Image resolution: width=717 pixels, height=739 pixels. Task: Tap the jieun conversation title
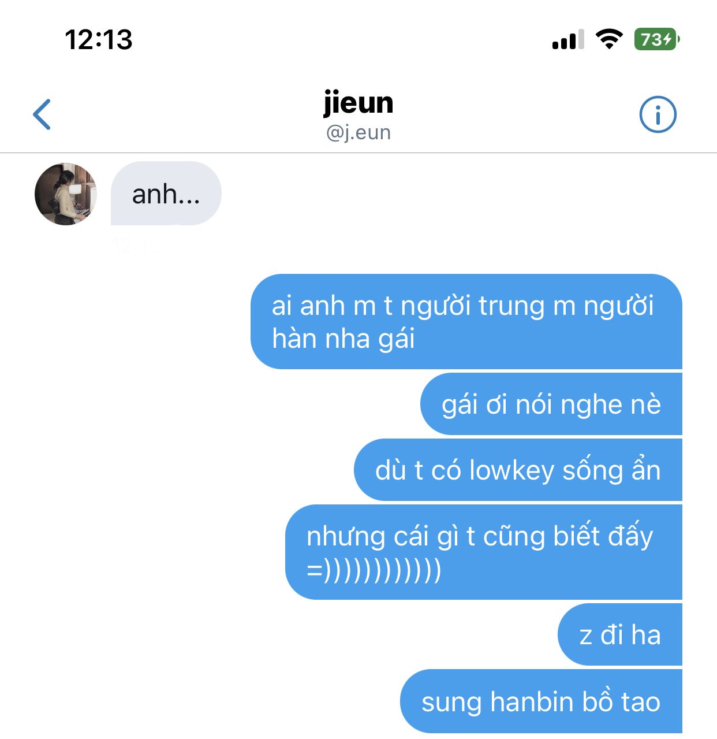358,103
